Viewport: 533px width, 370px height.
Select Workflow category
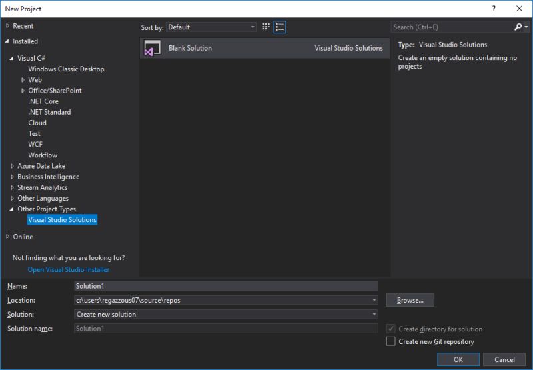(x=43, y=155)
